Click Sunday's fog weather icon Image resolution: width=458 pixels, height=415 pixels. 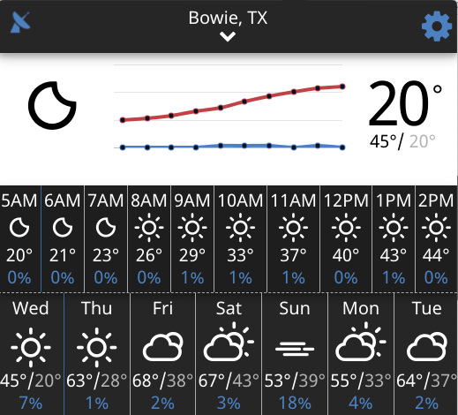(295, 349)
